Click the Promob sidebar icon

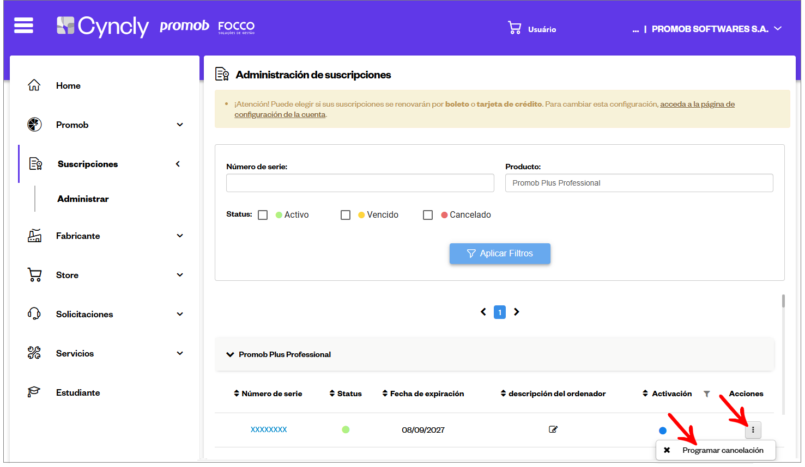click(x=34, y=125)
